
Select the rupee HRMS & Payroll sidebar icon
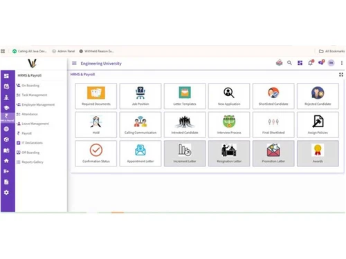point(7,117)
